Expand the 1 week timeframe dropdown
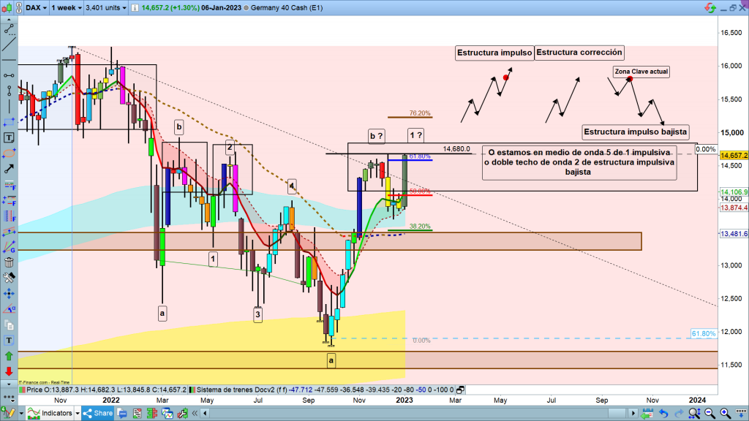This screenshot has width=749, height=421. 67,8
